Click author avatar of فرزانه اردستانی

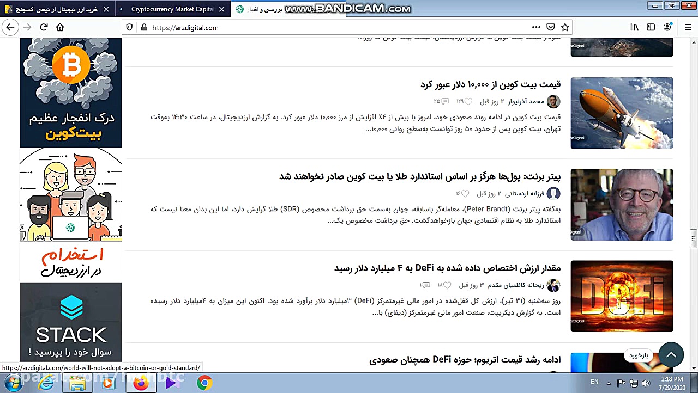(553, 194)
